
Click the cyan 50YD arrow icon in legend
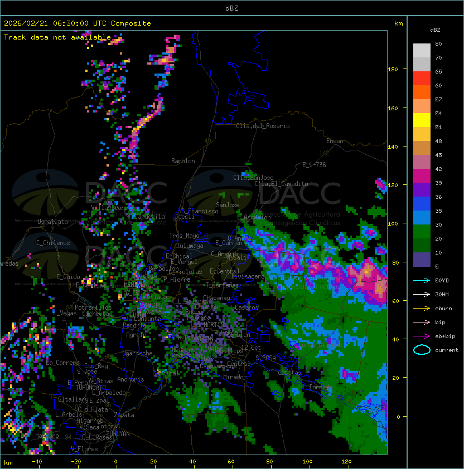(422, 280)
